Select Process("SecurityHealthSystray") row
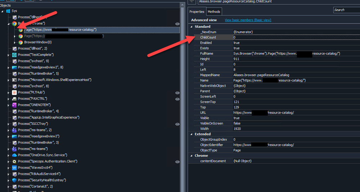The height and width of the screenshot is (192, 360). [x=42, y=180]
